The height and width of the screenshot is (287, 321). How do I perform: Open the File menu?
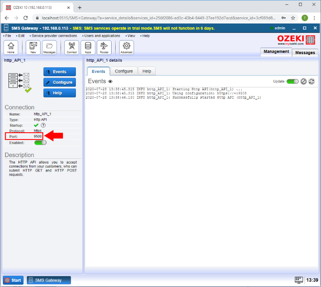click(x=7, y=36)
